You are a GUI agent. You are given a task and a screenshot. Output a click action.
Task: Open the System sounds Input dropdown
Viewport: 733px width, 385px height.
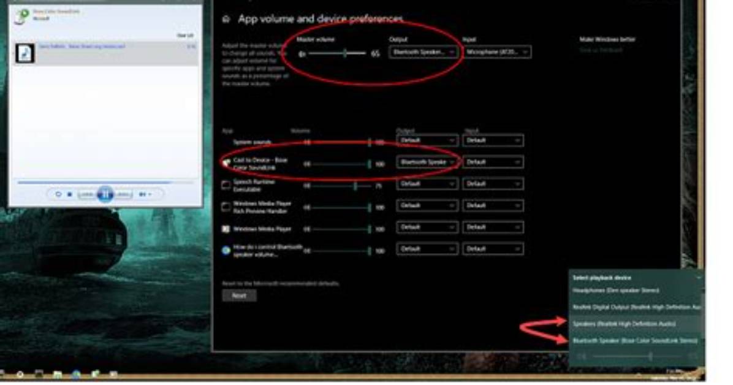493,140
